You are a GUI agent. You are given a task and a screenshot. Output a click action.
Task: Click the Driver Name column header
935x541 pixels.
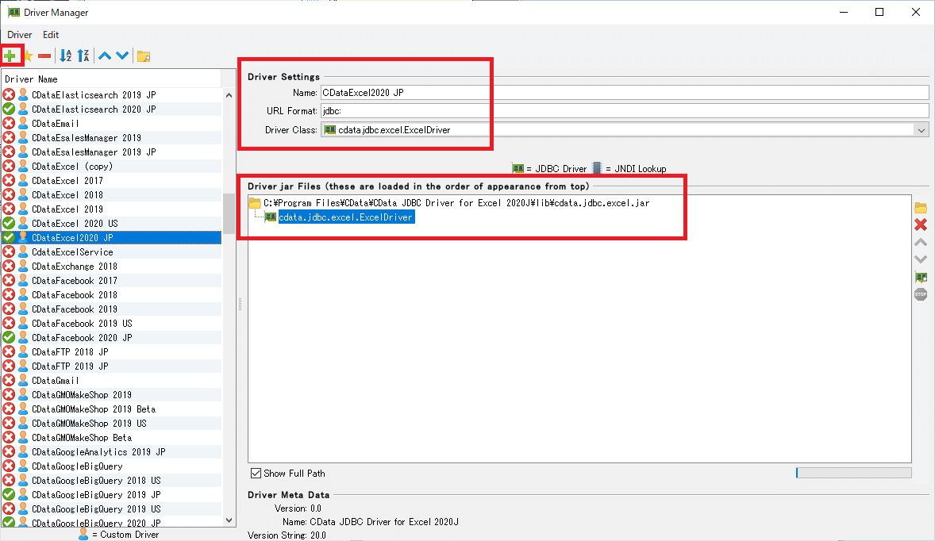coord(112,79)
